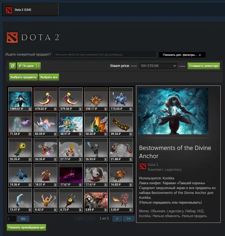Select the item priced 21.88 ₽
The height and width of the screenshot is (236, 225).
click(x=121, y=150)
